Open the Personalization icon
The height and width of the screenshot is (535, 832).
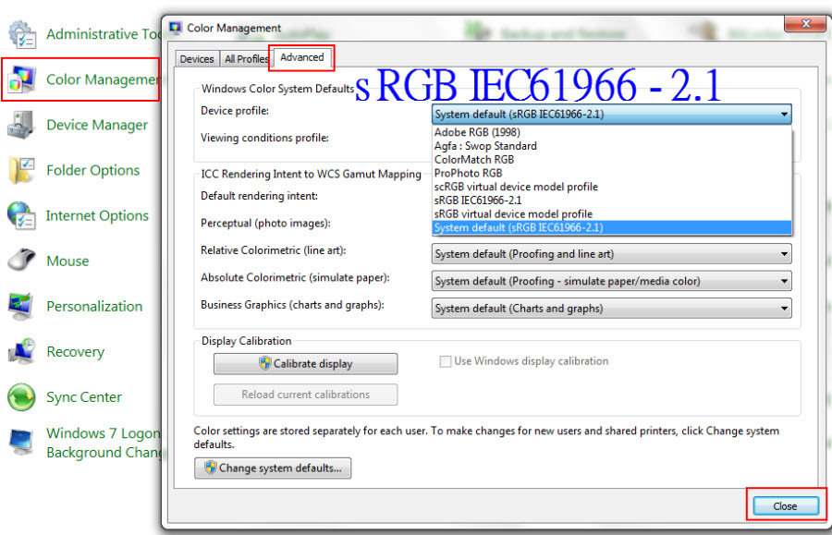pos(22,307)
